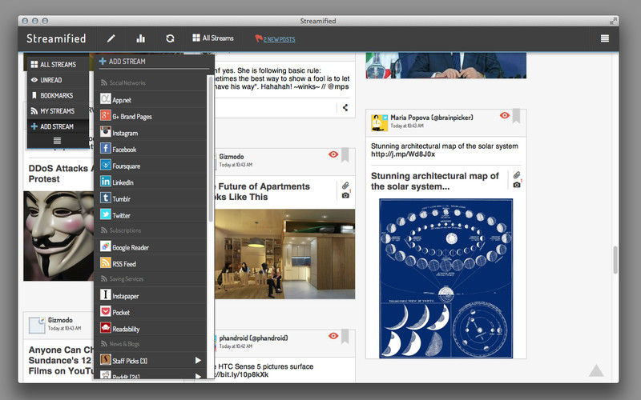Open the All Streams toolbar selector

213,38
